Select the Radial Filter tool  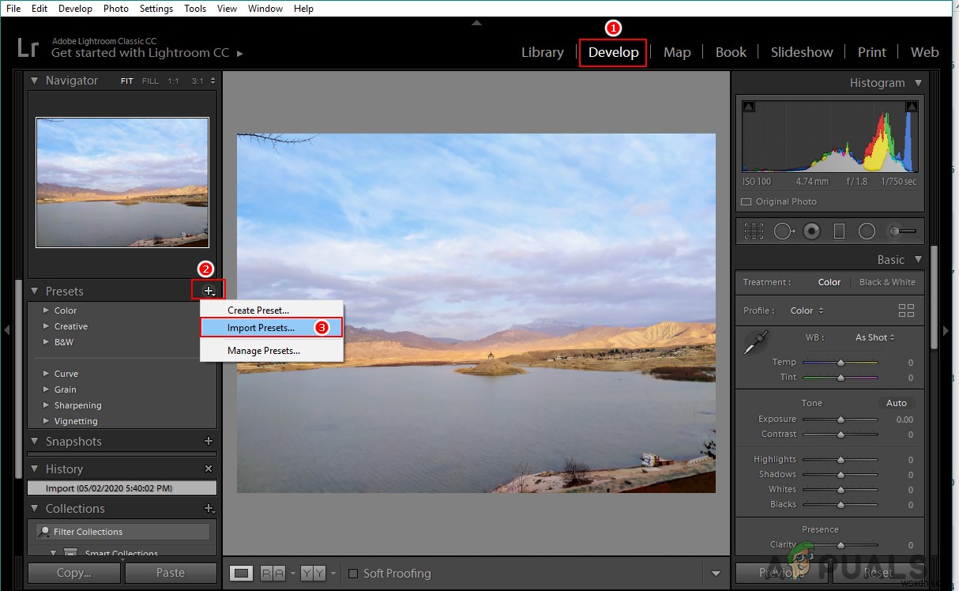click(867, 232)
